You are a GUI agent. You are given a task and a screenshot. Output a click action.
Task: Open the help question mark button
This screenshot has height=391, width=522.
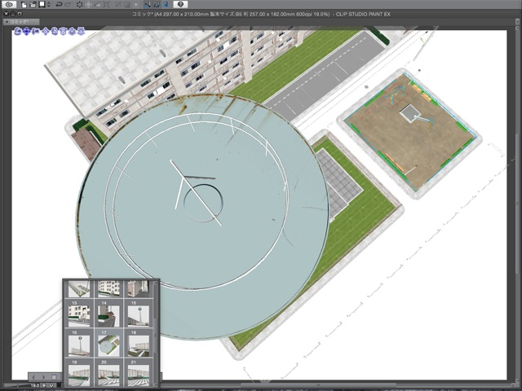(180, 5)
